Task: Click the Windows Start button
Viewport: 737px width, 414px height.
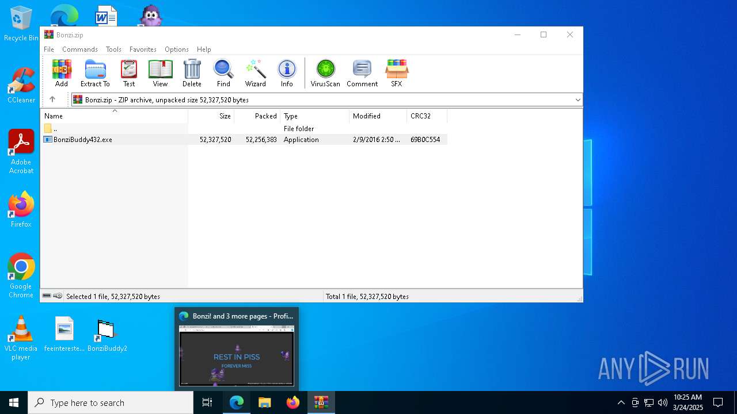Action: point(14,402)
